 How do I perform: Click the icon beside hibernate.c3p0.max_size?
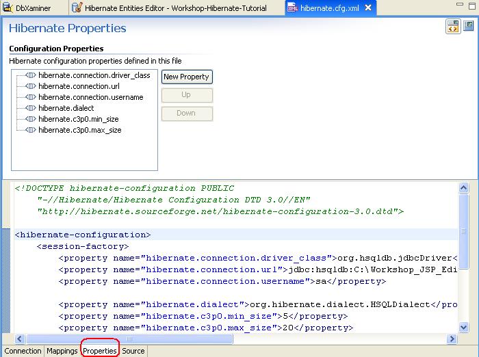[x=31, y=130]
